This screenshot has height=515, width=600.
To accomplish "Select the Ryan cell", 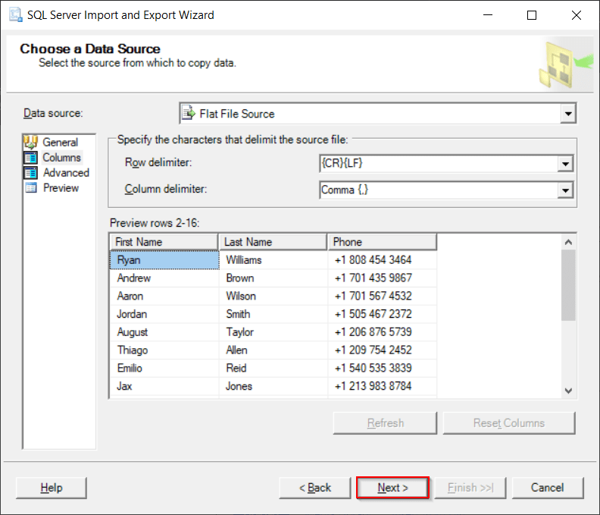I will point(164,260).
